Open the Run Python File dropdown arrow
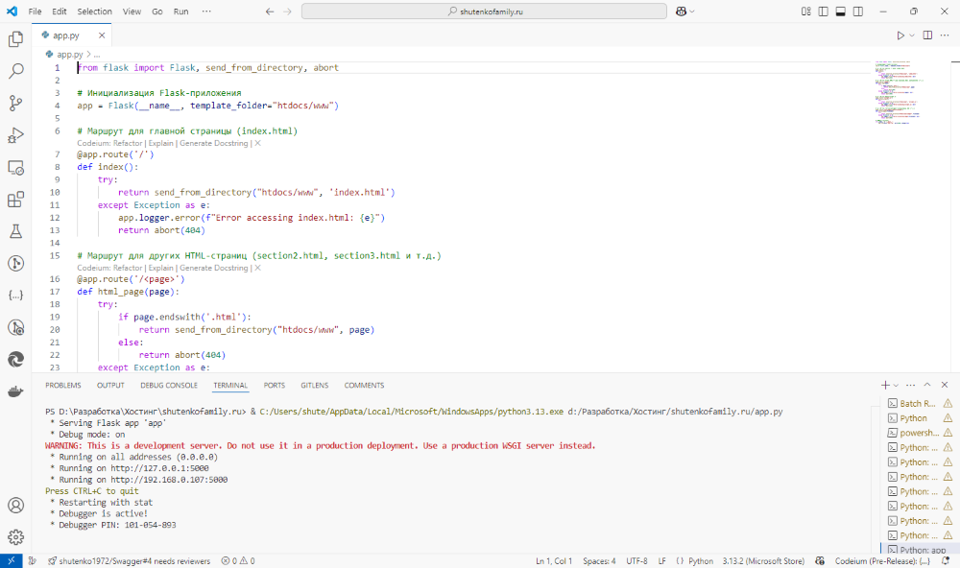 pos(911,35)
